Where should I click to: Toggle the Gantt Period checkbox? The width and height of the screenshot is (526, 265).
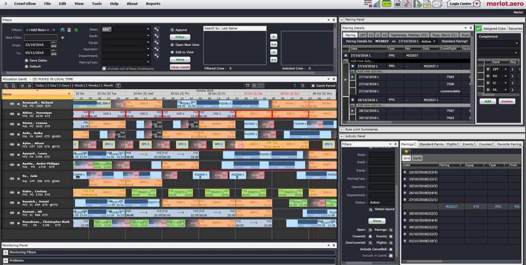pyautogui.click(x=314, y=85)
